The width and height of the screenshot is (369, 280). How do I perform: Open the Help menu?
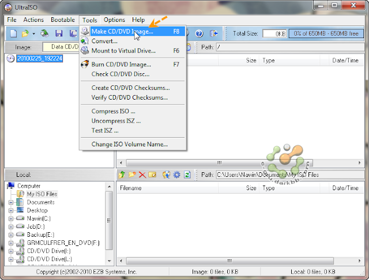tap(138, 20)
